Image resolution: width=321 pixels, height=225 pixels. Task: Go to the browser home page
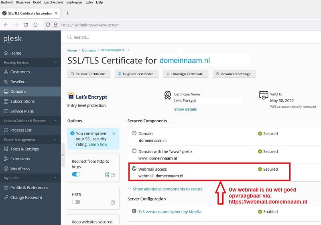35,25
